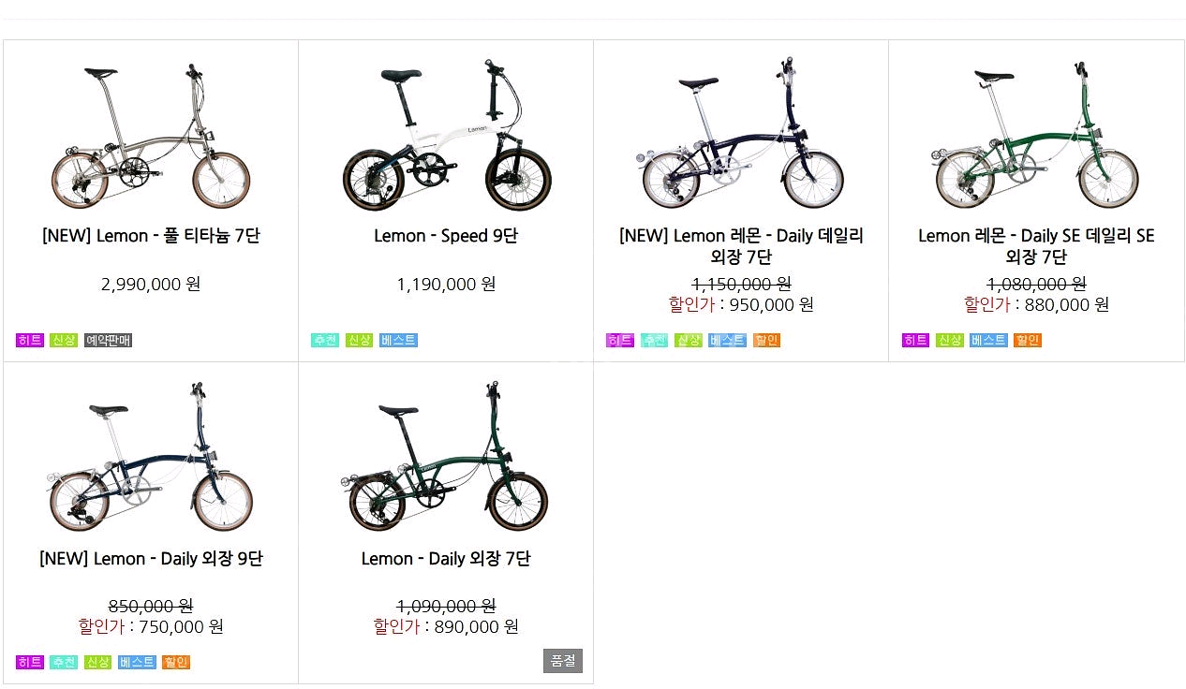The height and width of the screenshot is (689, 1186).
Task: Open the '[NEW] Lemon - 풀 티타늄 7단' title link
Action: (x=151, y=236)
